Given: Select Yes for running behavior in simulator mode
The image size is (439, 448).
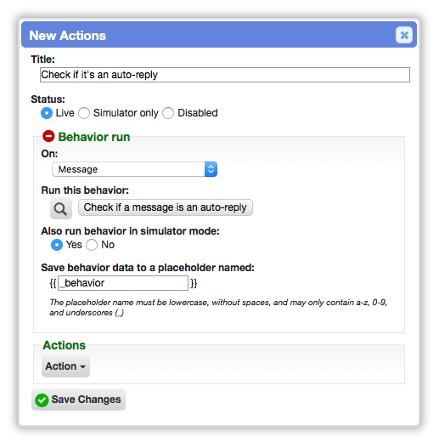Looking at the screenshot, I should click(57, 245).
